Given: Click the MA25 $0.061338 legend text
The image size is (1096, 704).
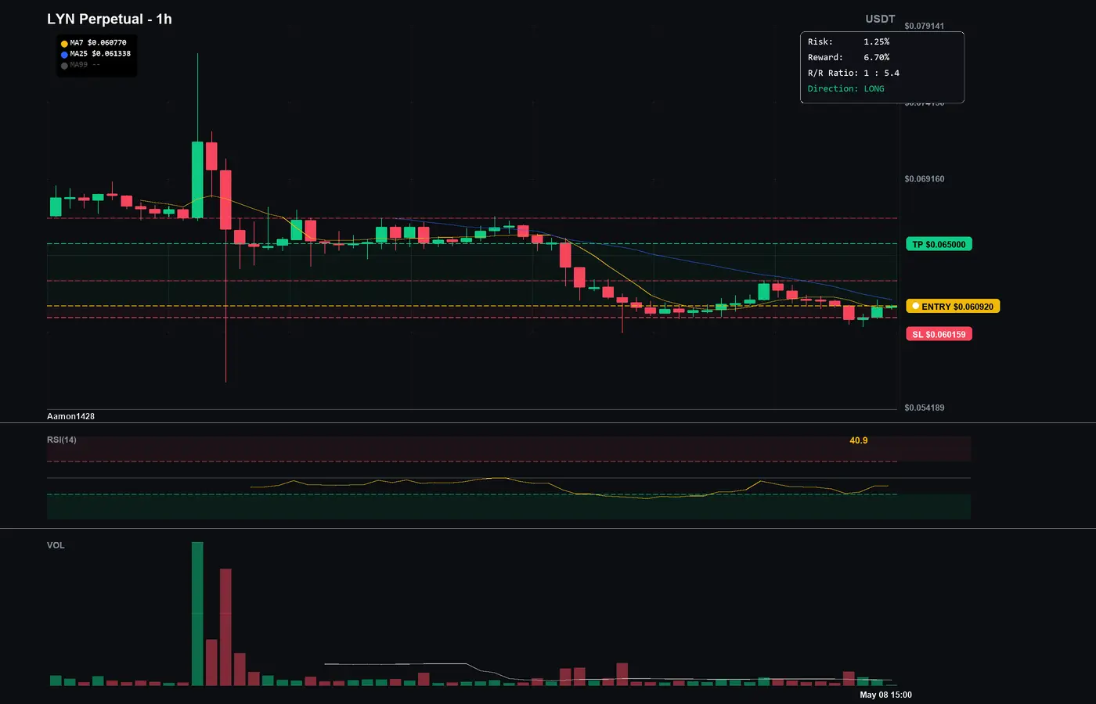Looking at the screenshot, I should tap(100, 54).
